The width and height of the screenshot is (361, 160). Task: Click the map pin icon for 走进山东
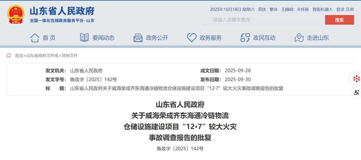pos(299,38)
